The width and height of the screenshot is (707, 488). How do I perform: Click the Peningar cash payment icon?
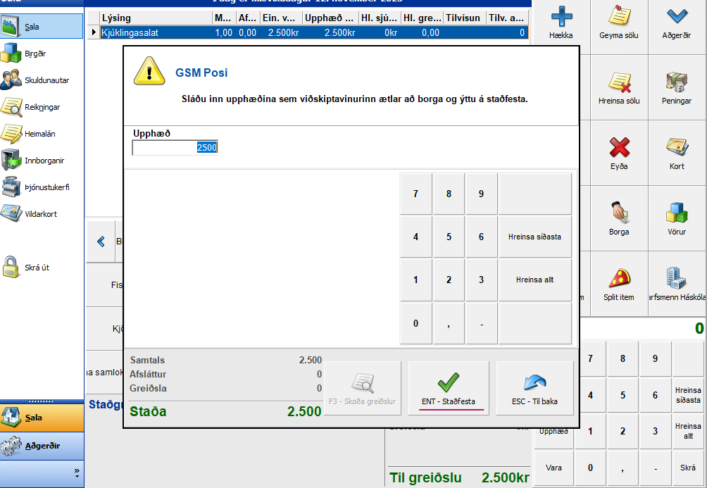(676, 83)
